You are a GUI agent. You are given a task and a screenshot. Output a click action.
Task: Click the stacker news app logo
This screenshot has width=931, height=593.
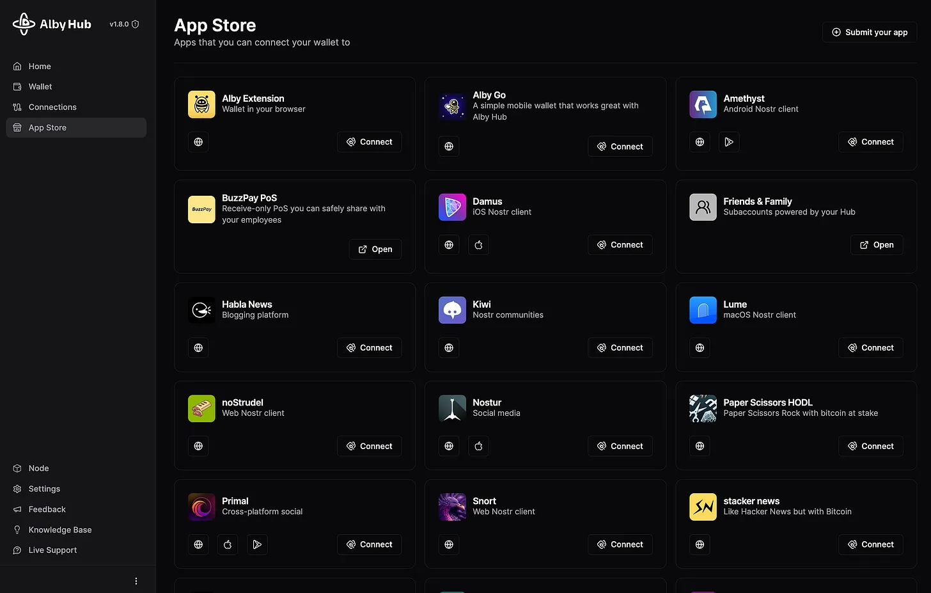tap(703, 507)
